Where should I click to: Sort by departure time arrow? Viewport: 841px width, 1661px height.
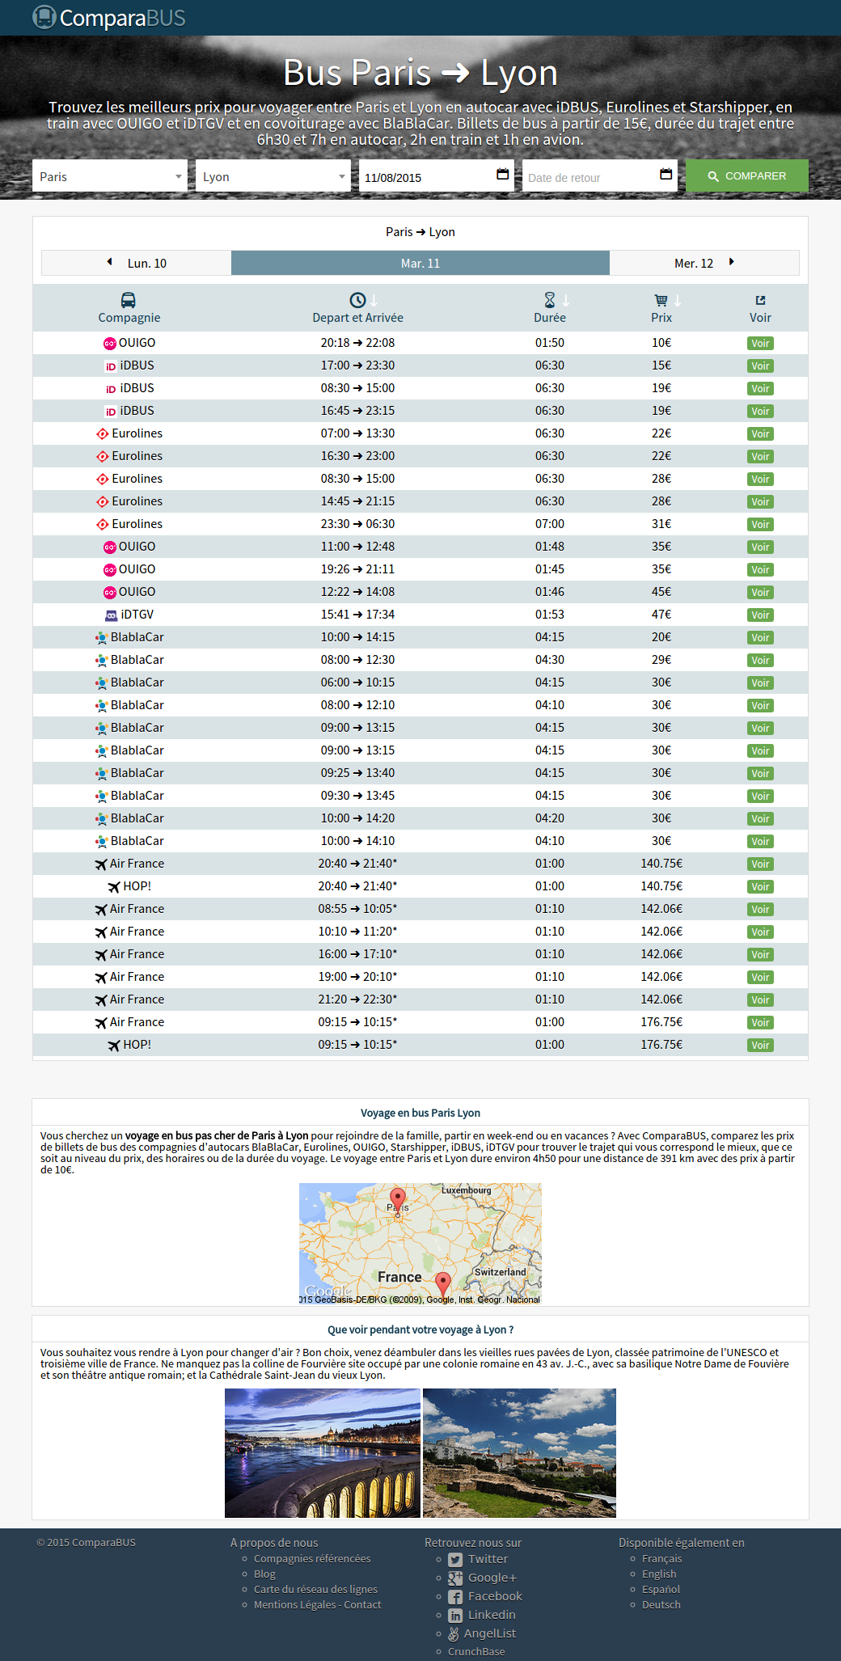(x=374, y=301)
